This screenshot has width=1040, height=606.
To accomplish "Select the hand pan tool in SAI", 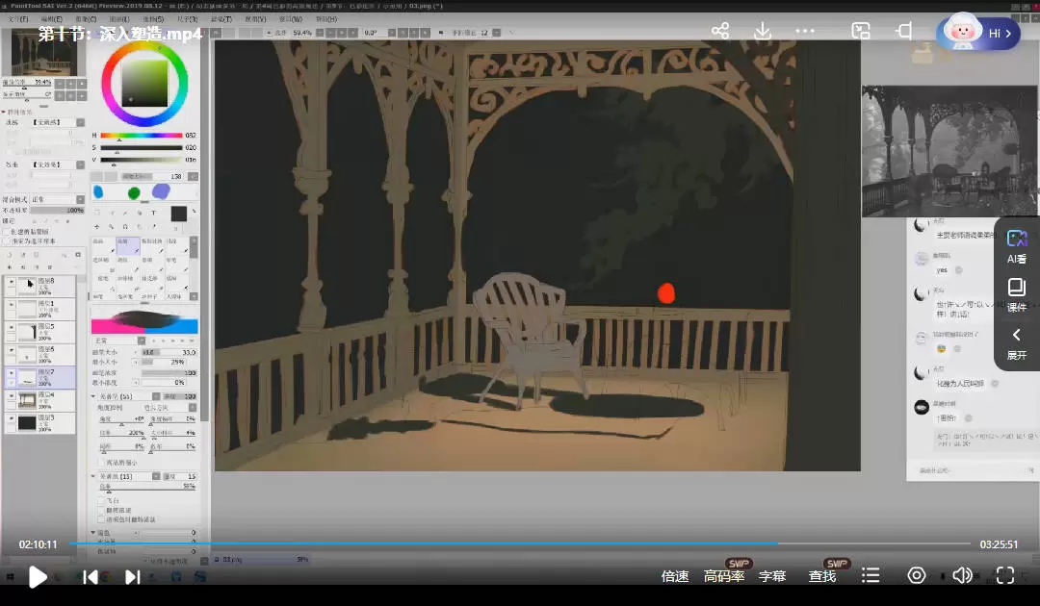I will pyautogui.click(x=140, y=226).
